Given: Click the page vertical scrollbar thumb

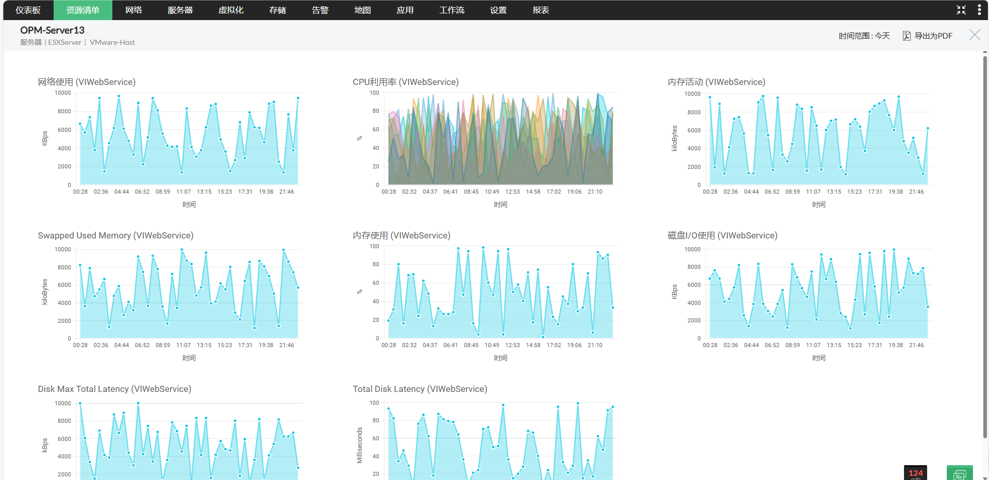Looking at the screenshot, I should click(x=985, y=247).
